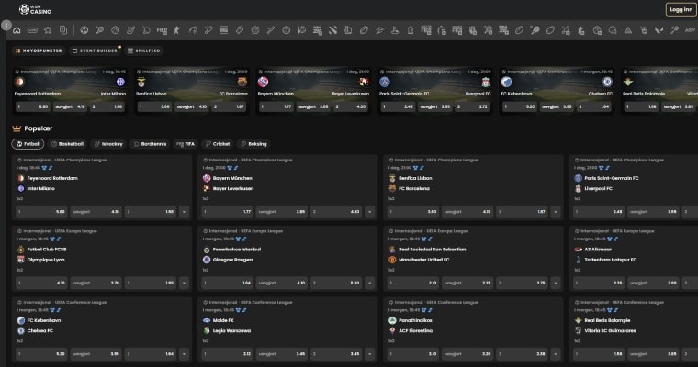Open ACF Fiorentina team name
The width and height of the screenshot is (698, 367).
pyautogui.click(x=415, y=331)
